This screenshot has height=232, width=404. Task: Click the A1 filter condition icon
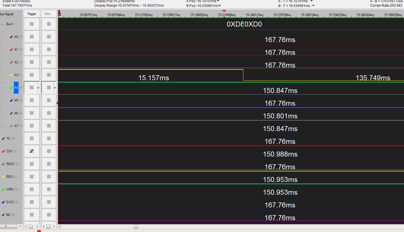click(49, 49)
